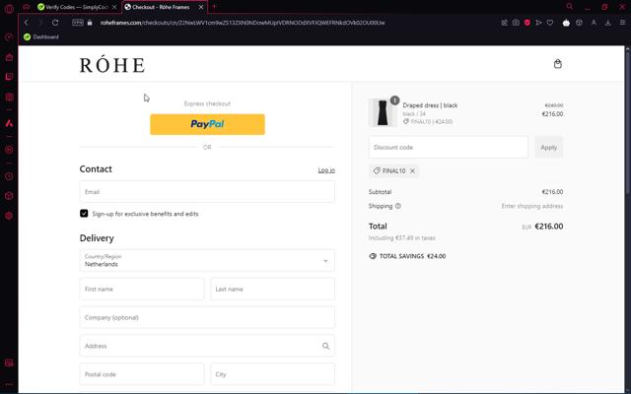Click the Apply discount button
Image resolution: width=631 pixels, height=394 pixels.
[548, 147]
